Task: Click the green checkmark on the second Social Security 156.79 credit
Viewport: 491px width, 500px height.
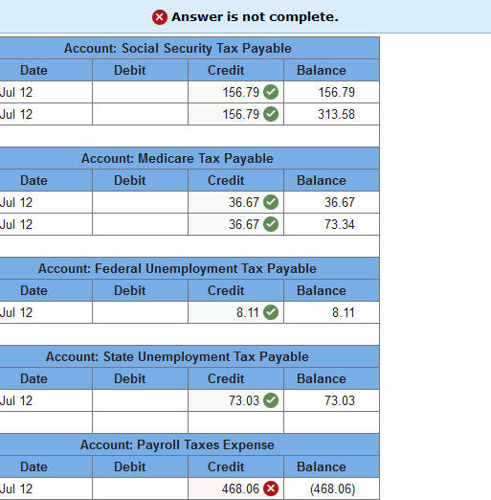Action: coord(271,114)
